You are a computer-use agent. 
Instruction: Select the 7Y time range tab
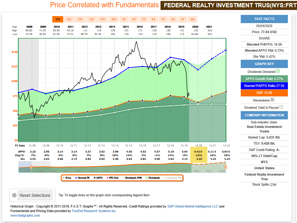(144, 19)
